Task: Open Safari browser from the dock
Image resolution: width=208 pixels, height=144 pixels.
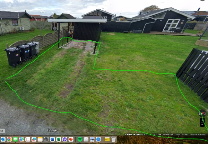Action: click(x=98, y=139)
